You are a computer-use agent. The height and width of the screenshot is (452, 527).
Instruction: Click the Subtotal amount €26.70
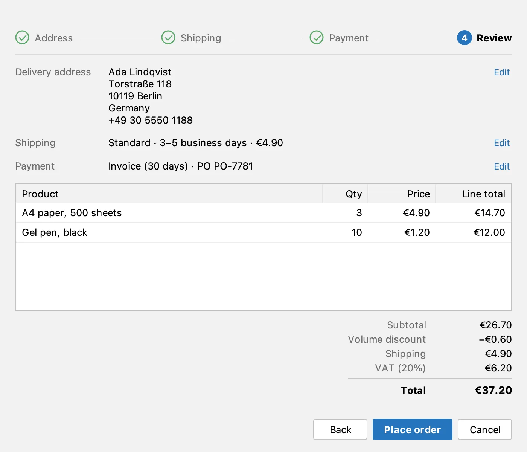coord(495,325)
